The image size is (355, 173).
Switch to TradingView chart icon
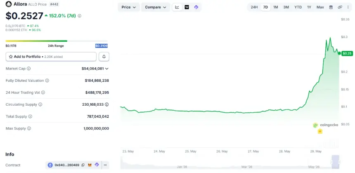(187, 7)
